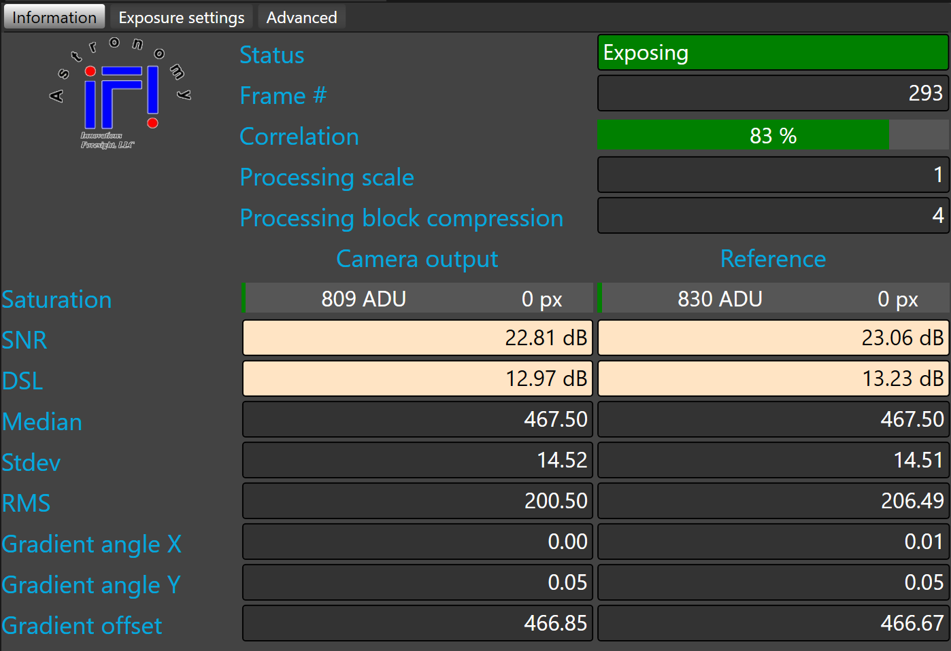The height and width of the screenshot is (651, 951).
Task: Click the SNR row label
Action: coord(24,340)
